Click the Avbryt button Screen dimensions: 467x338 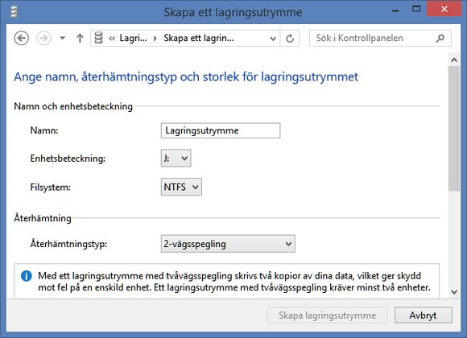tap(423, 315)
